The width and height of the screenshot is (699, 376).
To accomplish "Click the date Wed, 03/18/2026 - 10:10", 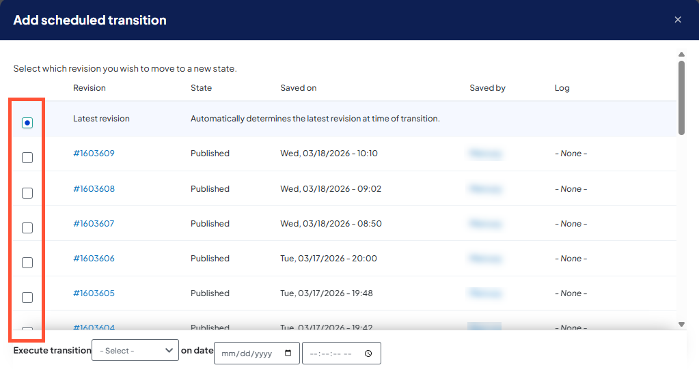I will pos(329,153).
